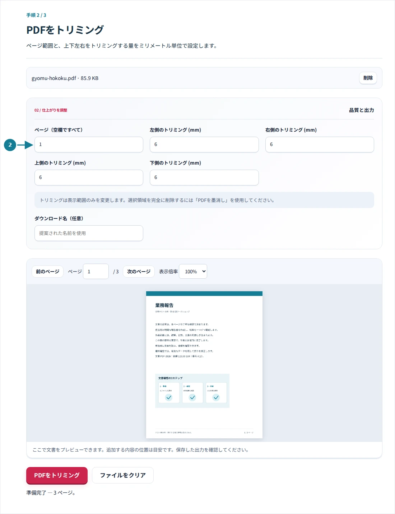Click the トリミングは表示範囲のみ info notice
The width and height of the screenshot is (395, 514).
(204, 200)
